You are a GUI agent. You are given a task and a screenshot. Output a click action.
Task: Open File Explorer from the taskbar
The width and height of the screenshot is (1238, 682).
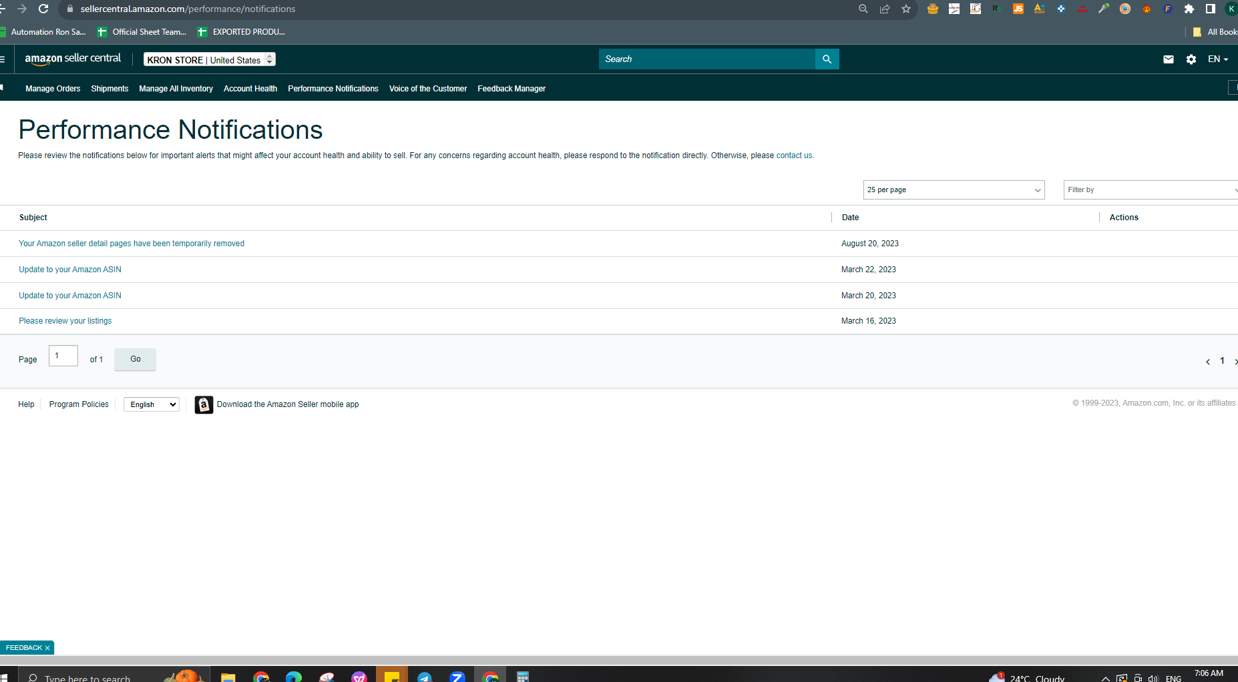[228, 677]
